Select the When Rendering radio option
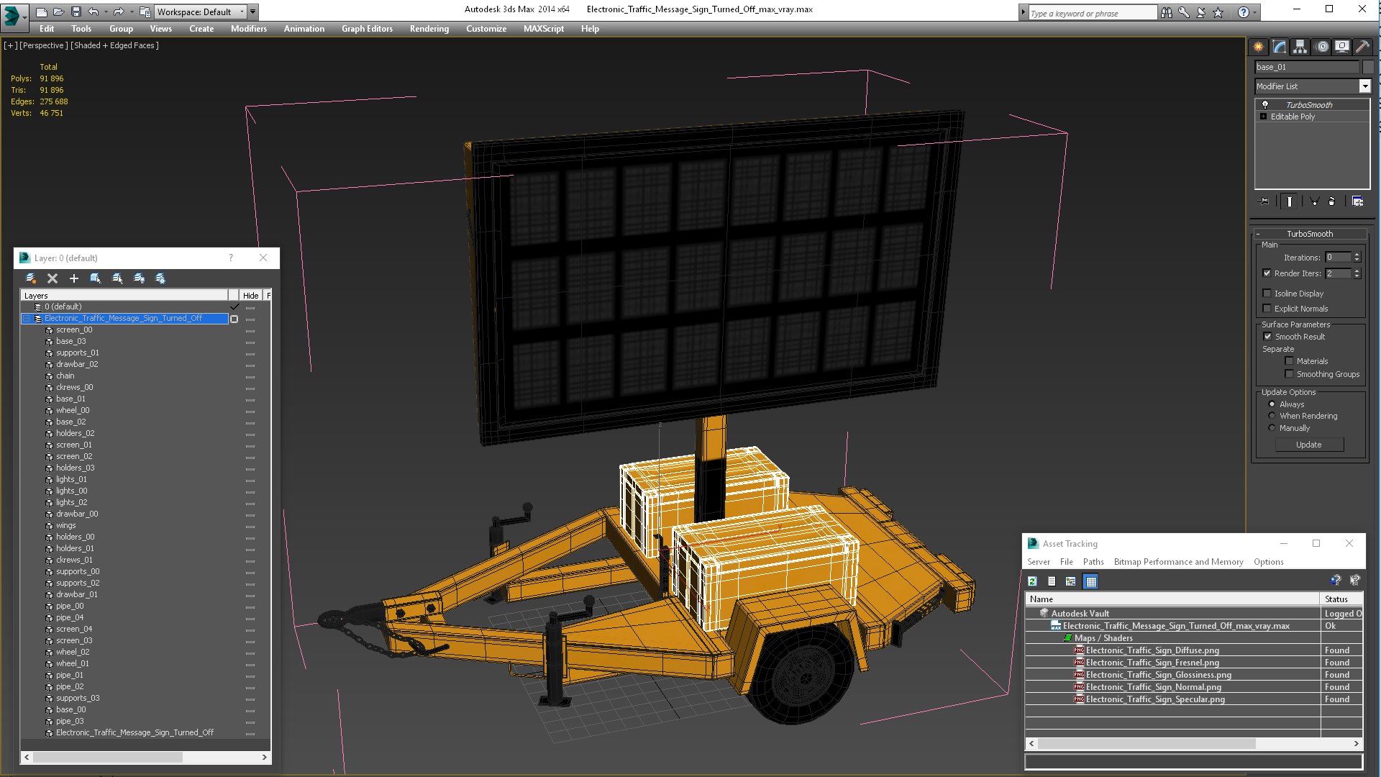This screenshot has width=1381, height=777. tap(1272, 416)
